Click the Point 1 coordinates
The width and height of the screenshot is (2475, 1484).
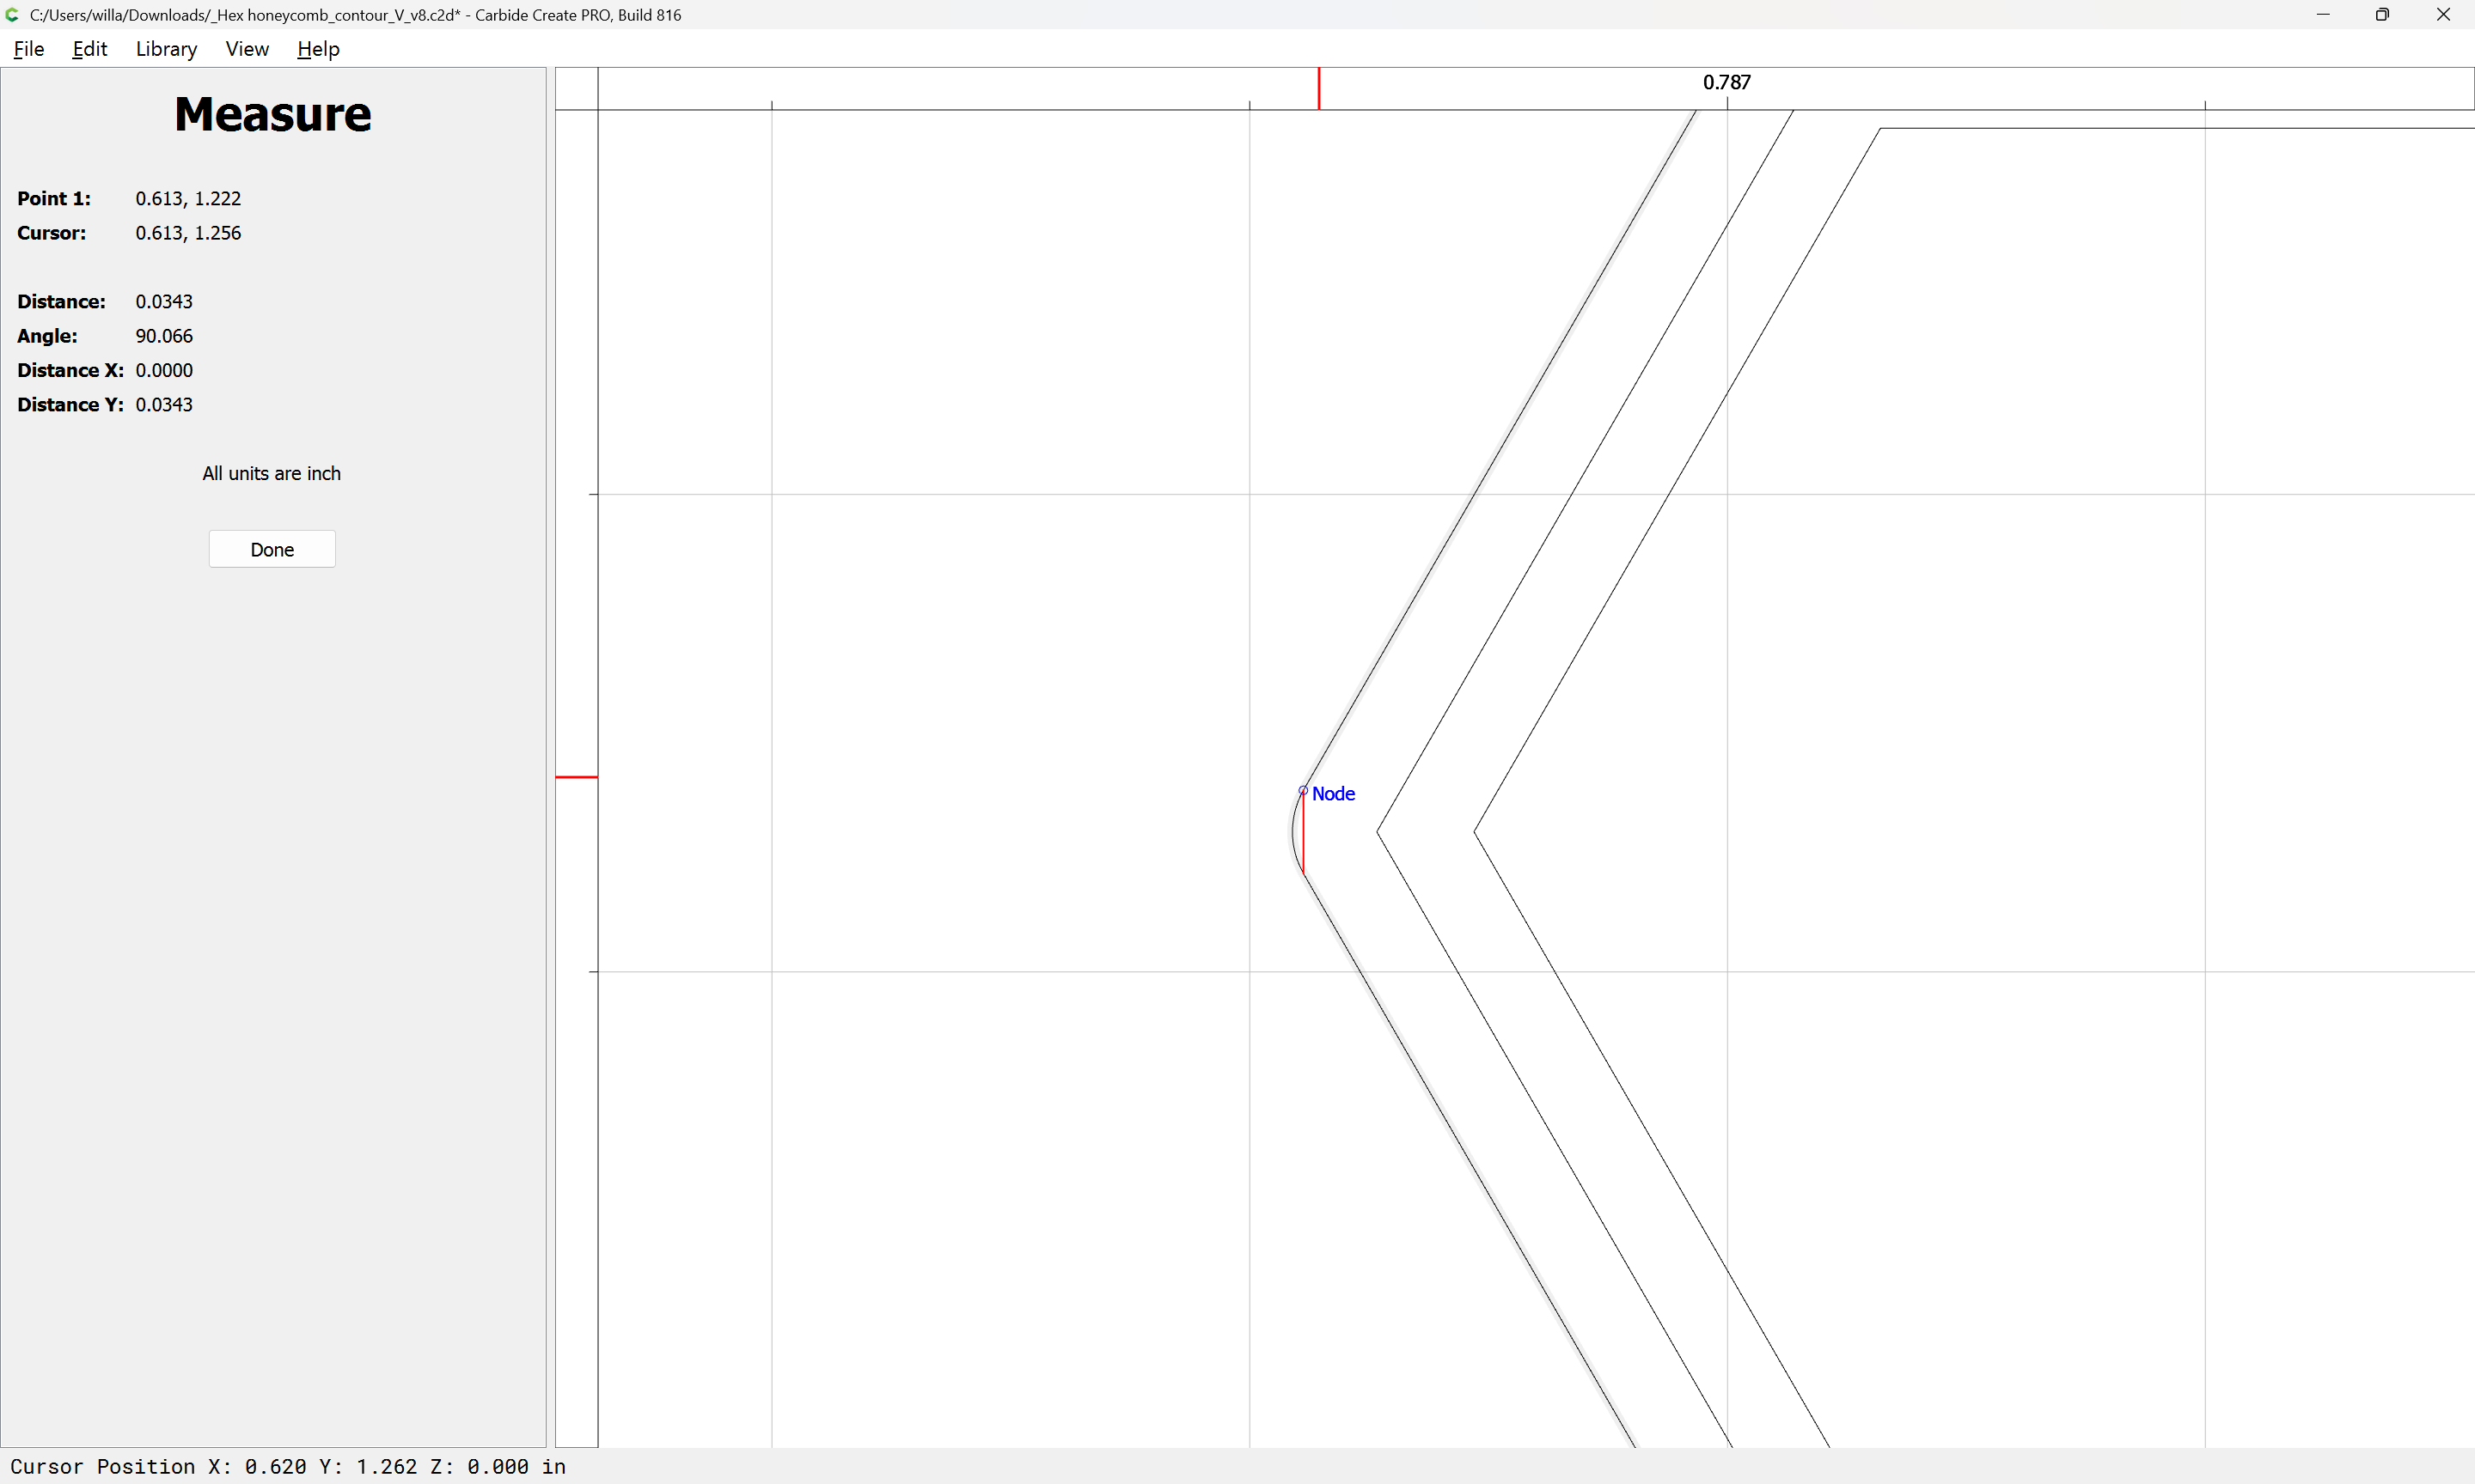click(x=188, y=199)
